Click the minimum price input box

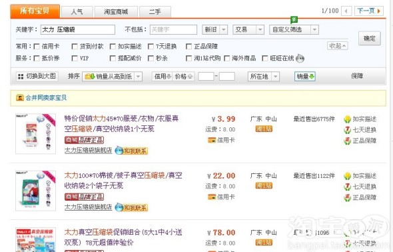point(206,77)
